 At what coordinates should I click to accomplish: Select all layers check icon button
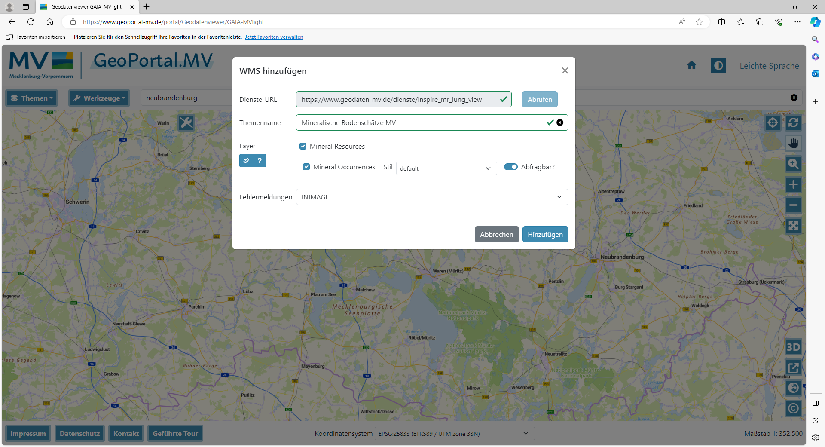coord(246,161)
